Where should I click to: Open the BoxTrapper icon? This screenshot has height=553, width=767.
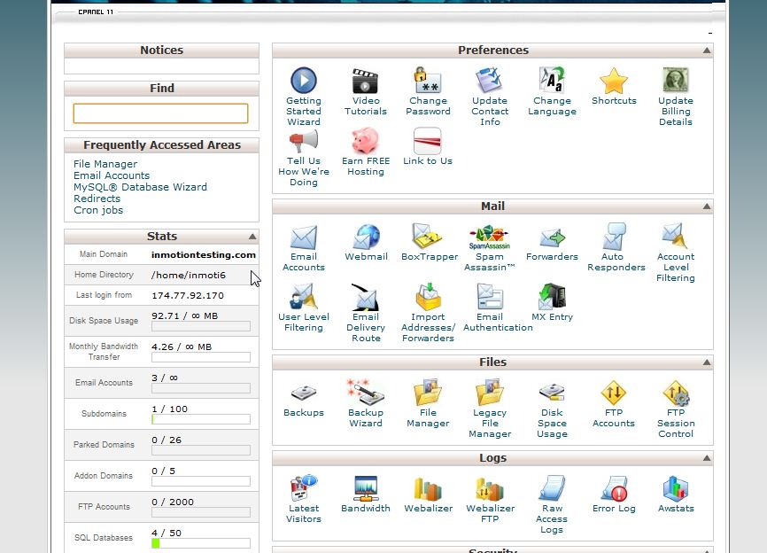point(429,238)
